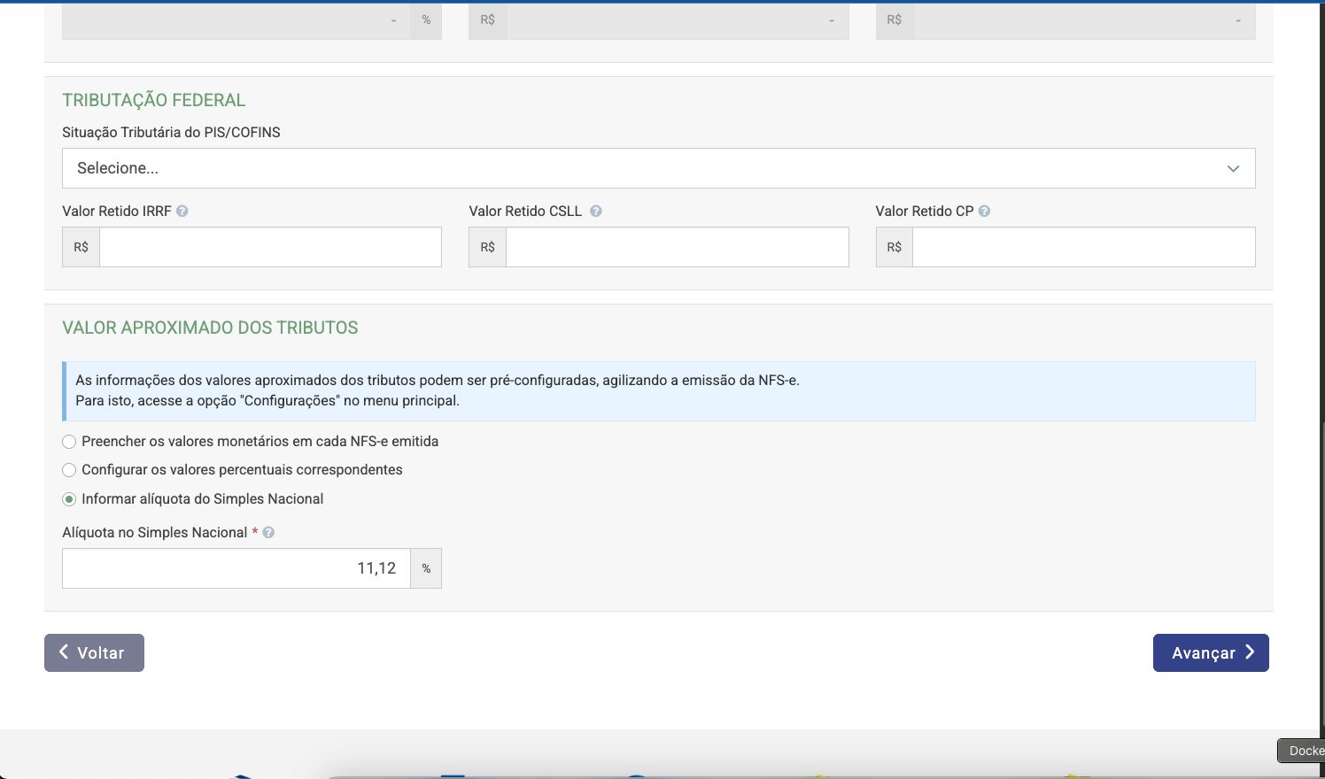The width and height of the screenshot is (1325, 779).
Task: Open help tooltip for Alíquota no Simples Nacional
Action: coord(268,533)
